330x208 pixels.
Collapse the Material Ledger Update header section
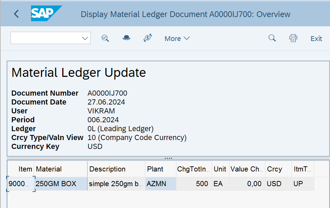click(x=79, y=72)
